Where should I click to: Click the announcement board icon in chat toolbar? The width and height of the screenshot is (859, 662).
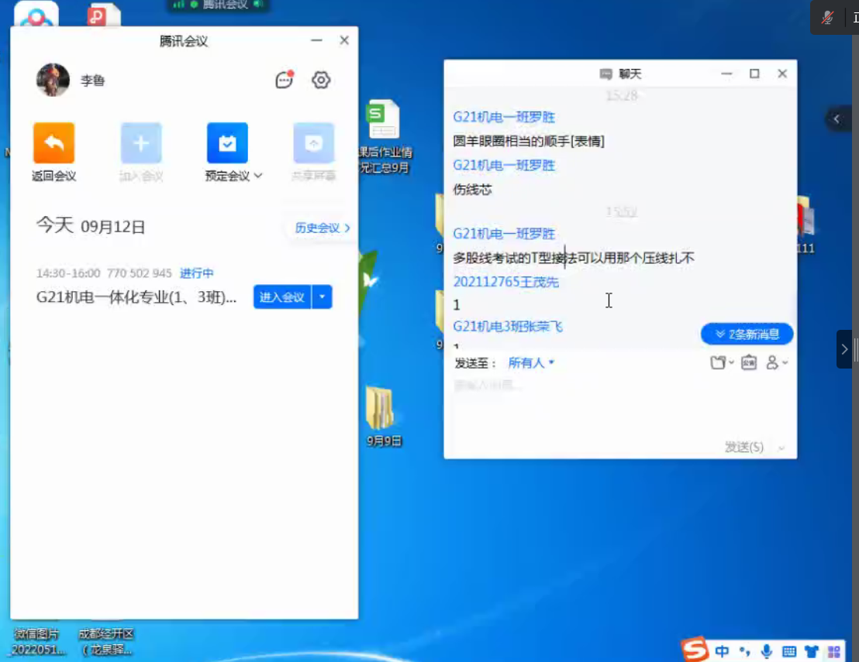coord(748,362)
